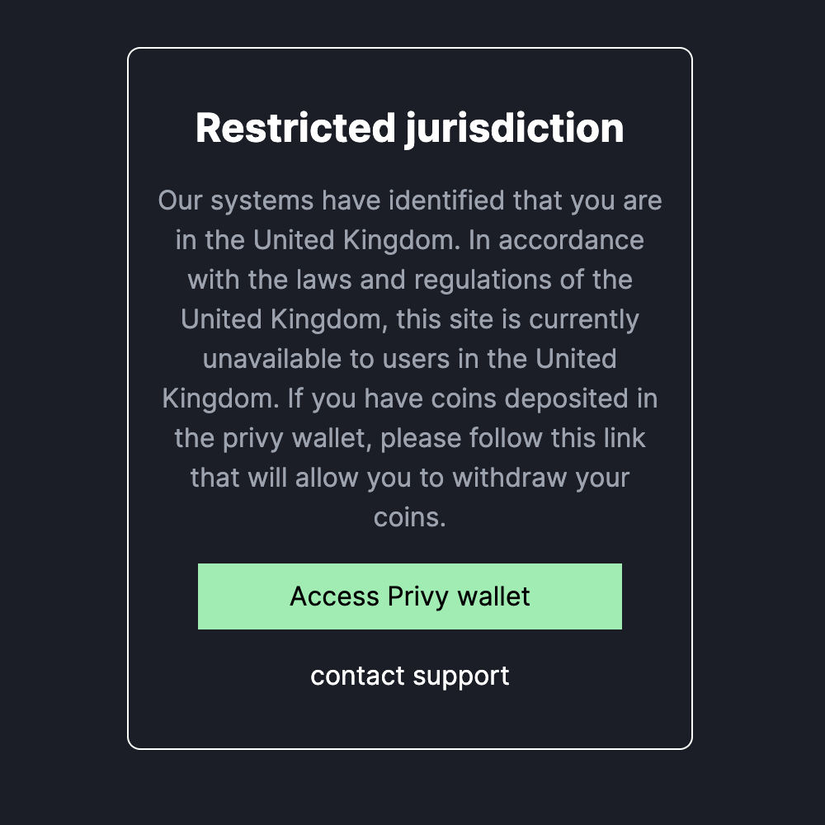
Task: Click the text "this site is currently"
Action: pyautogui.click(x=518, y=320)
